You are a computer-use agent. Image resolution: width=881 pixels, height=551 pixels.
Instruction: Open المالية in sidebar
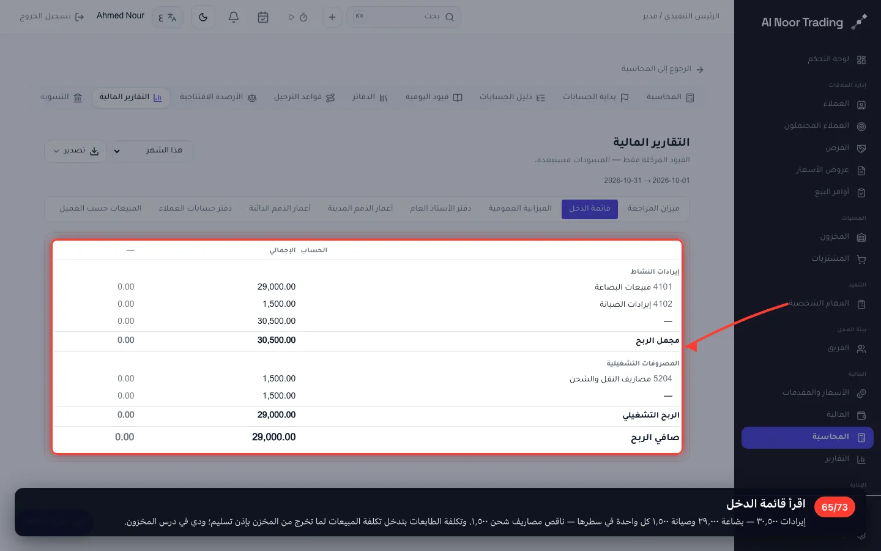tap(808, 415)
